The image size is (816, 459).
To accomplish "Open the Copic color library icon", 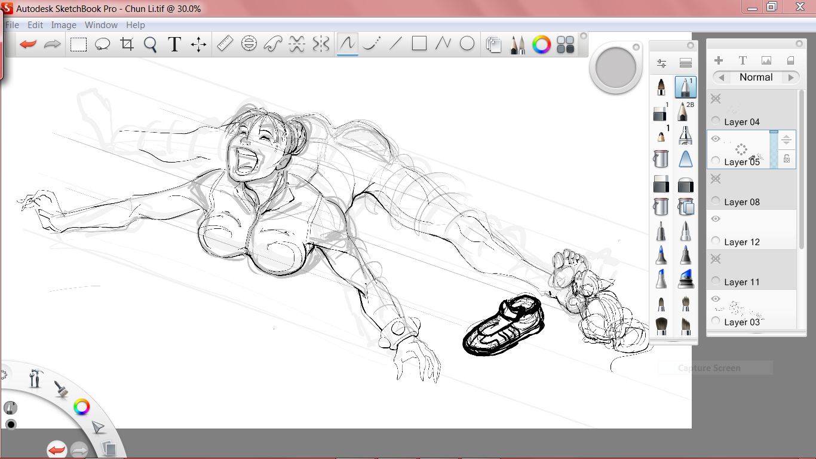I will click(x=565, y=45).
